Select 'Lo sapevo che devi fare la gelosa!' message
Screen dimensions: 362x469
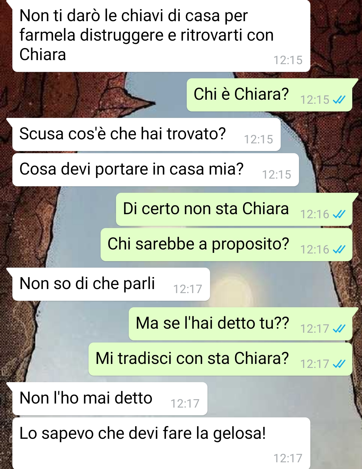click(x=161, y=443)
